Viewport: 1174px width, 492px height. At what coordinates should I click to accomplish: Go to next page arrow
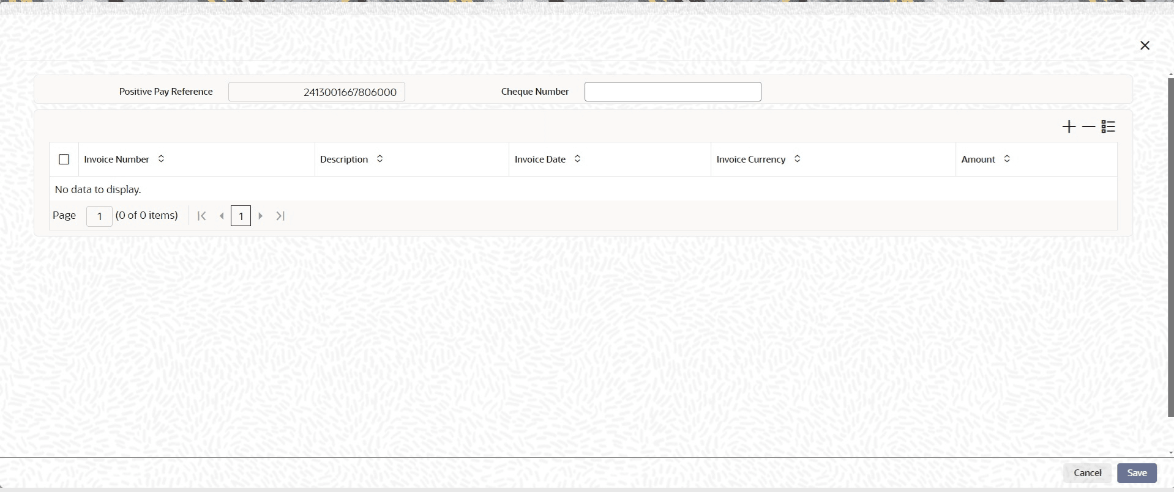pyautogui.click(x=261, y=216)
